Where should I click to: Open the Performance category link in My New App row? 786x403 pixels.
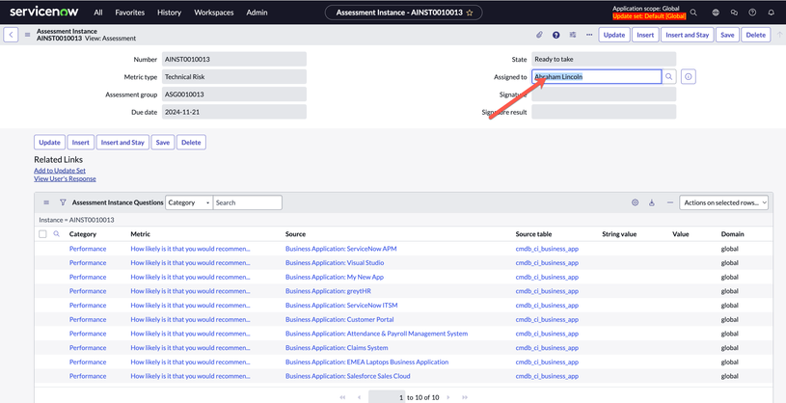click(88, 277)
